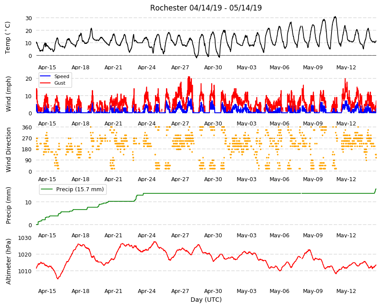Select the Gust legend label

coord(60,83)
